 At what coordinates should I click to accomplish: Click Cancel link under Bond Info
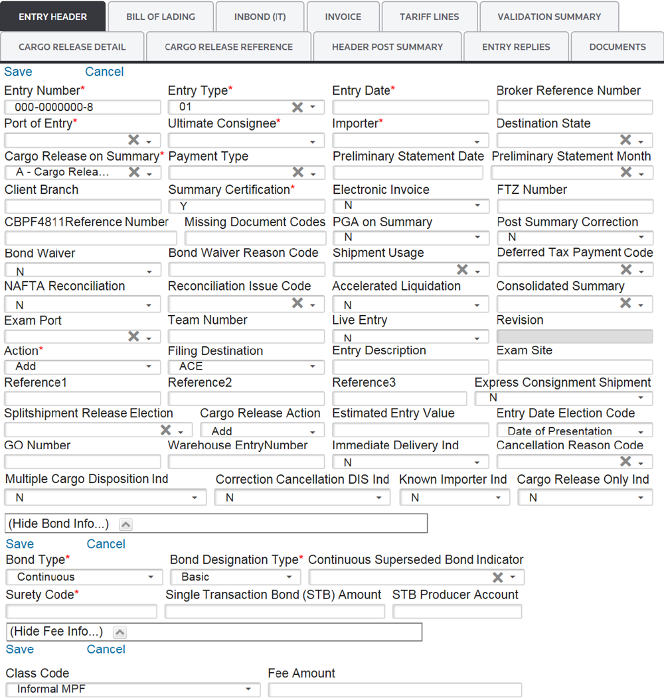pyautogui.click(x=106, y=544)
